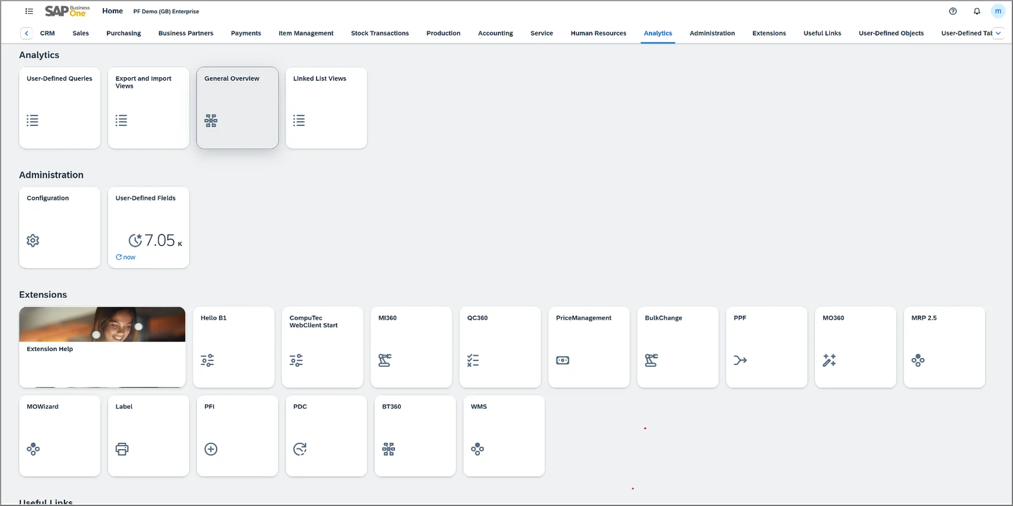This screenshot has height=506, width=1013.
Task: Click the General Overview tile icon
Action: [211, 121]
